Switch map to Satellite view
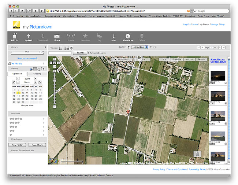This screenshot has height=185, width=238. (x=177, y=59)
